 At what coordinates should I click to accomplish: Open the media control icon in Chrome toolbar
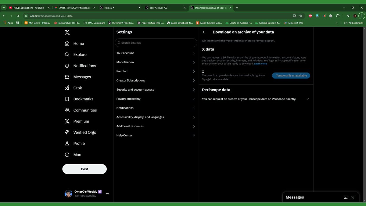348,16
